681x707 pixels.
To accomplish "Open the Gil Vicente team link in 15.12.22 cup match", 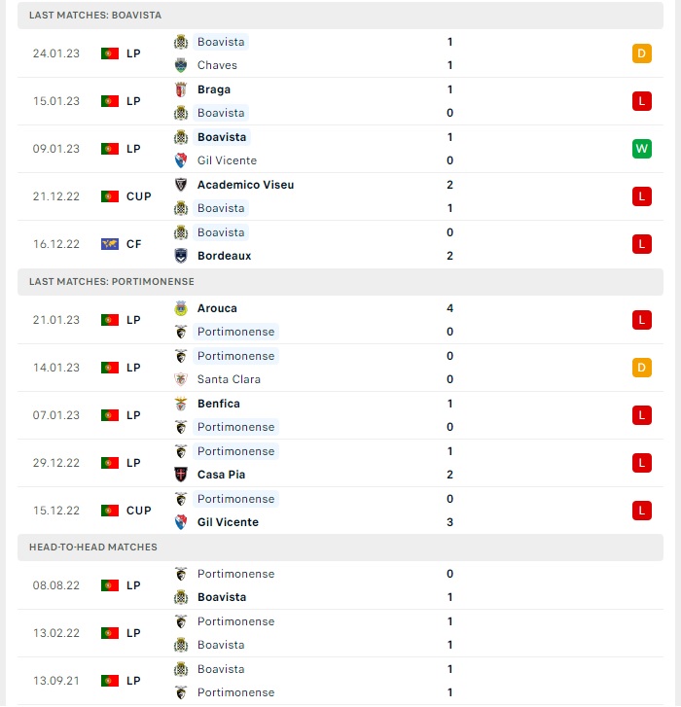I will coord(228,522).
